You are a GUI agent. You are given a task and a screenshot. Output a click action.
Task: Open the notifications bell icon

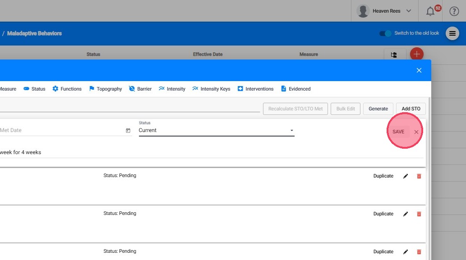tap(430, 11)
